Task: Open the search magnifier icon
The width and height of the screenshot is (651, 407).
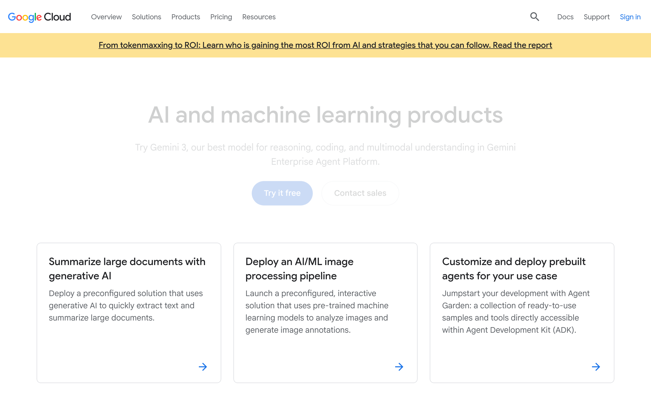Action: click(x=535, y=17)
